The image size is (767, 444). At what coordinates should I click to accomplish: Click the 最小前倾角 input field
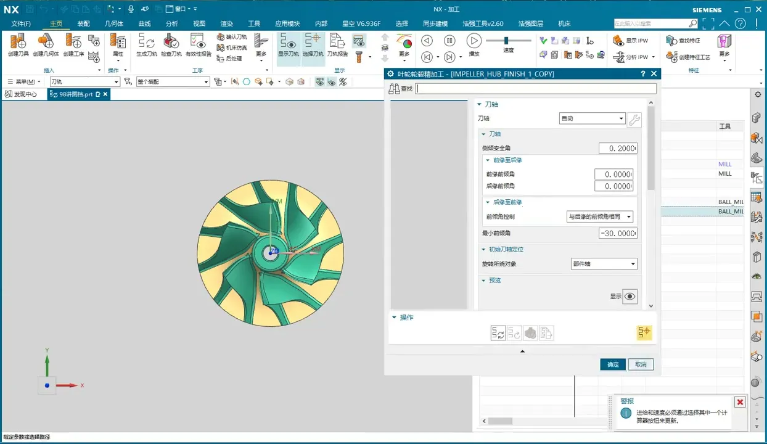tap(617, 233)
